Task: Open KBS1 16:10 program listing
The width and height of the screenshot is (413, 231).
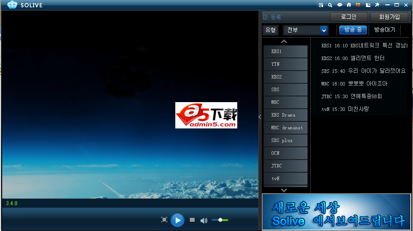Action: (x=364, y=46)
